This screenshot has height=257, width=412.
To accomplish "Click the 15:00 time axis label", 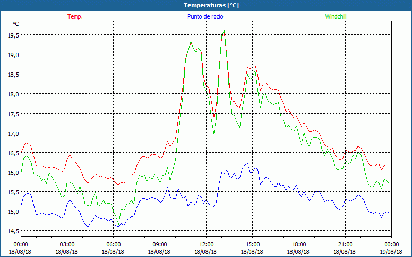I will click(252, 245).
